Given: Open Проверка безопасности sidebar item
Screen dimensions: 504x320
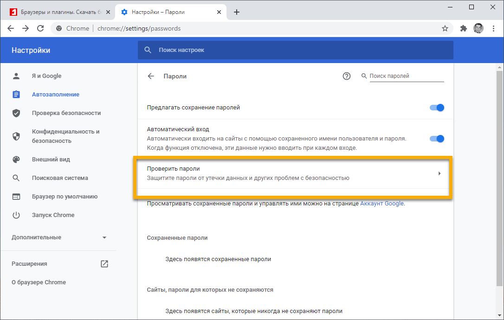Looking at the screenshot, I should pyautogui.click(x=66, y=113).
